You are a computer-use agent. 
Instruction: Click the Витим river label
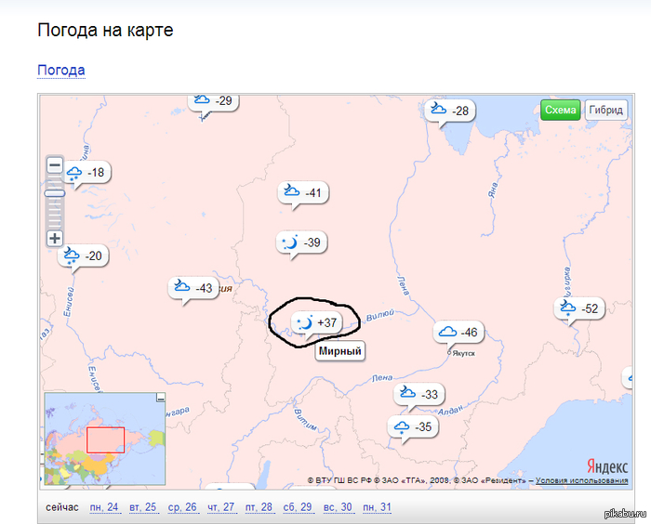pos(305,419)
